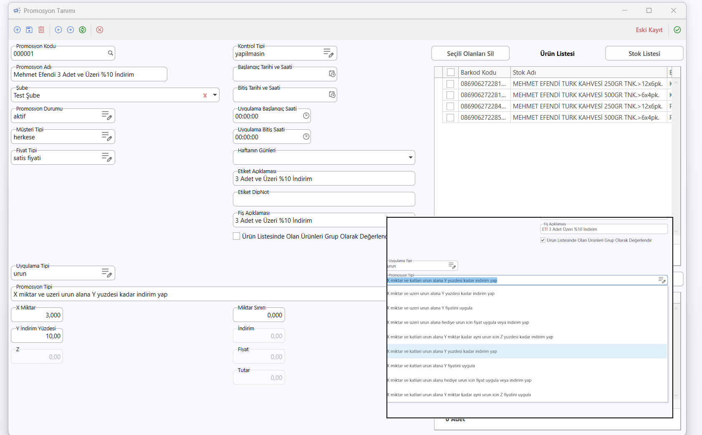The height and width of the screenshot is (435, 702).
Task: Click the 'ETİ 3 Adet Üzeri %10 İndirim' inset field
Action: [x=604, y=229]
